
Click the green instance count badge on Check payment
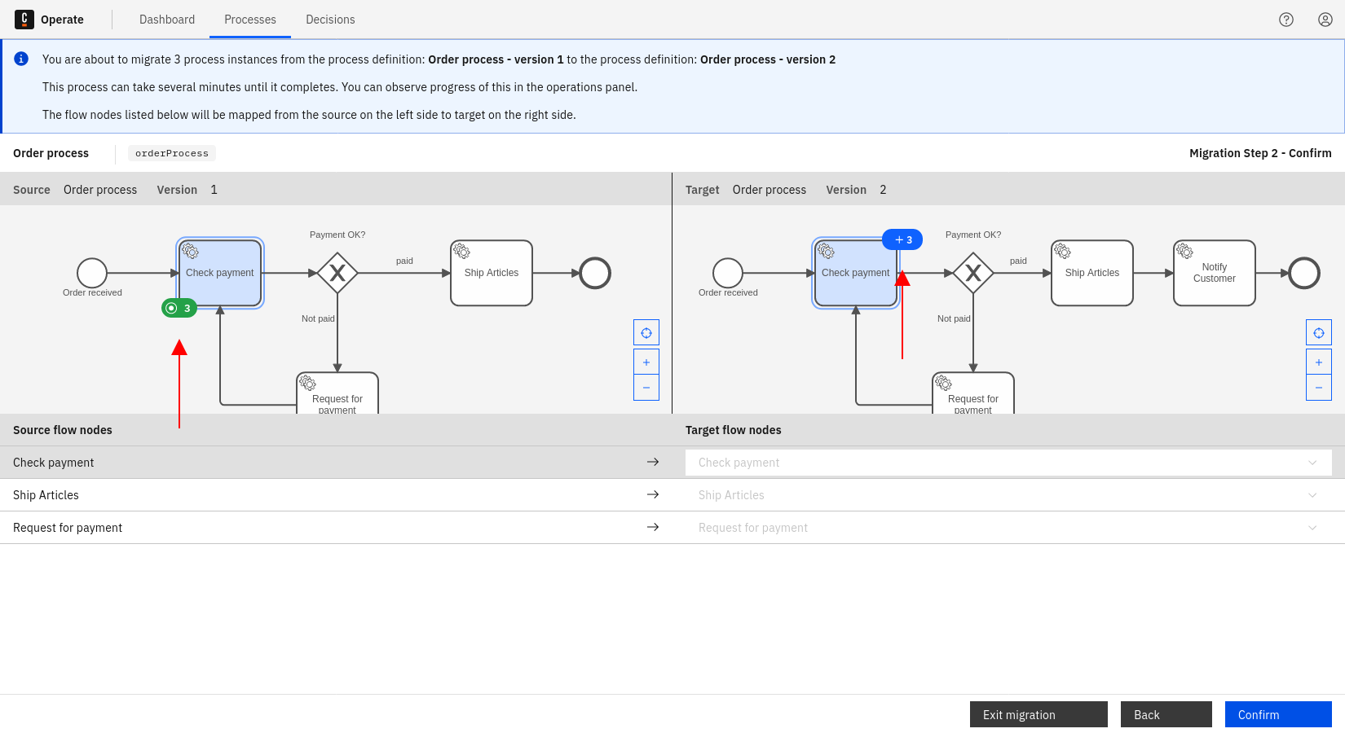click(x=179, y=308)
